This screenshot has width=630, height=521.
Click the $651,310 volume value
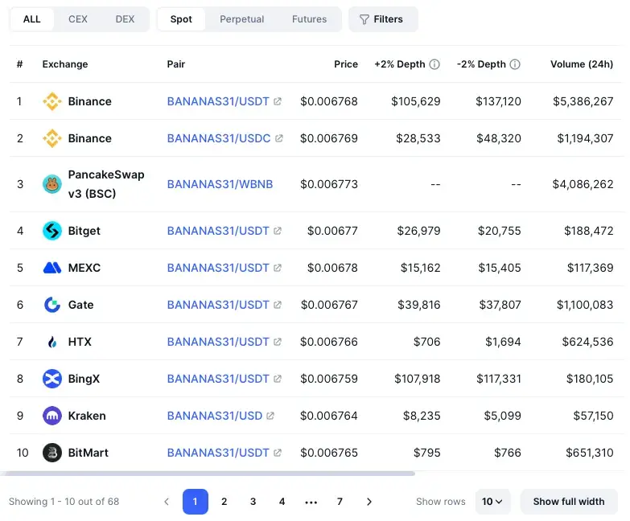pyautogui.click(x=590, y=453)
